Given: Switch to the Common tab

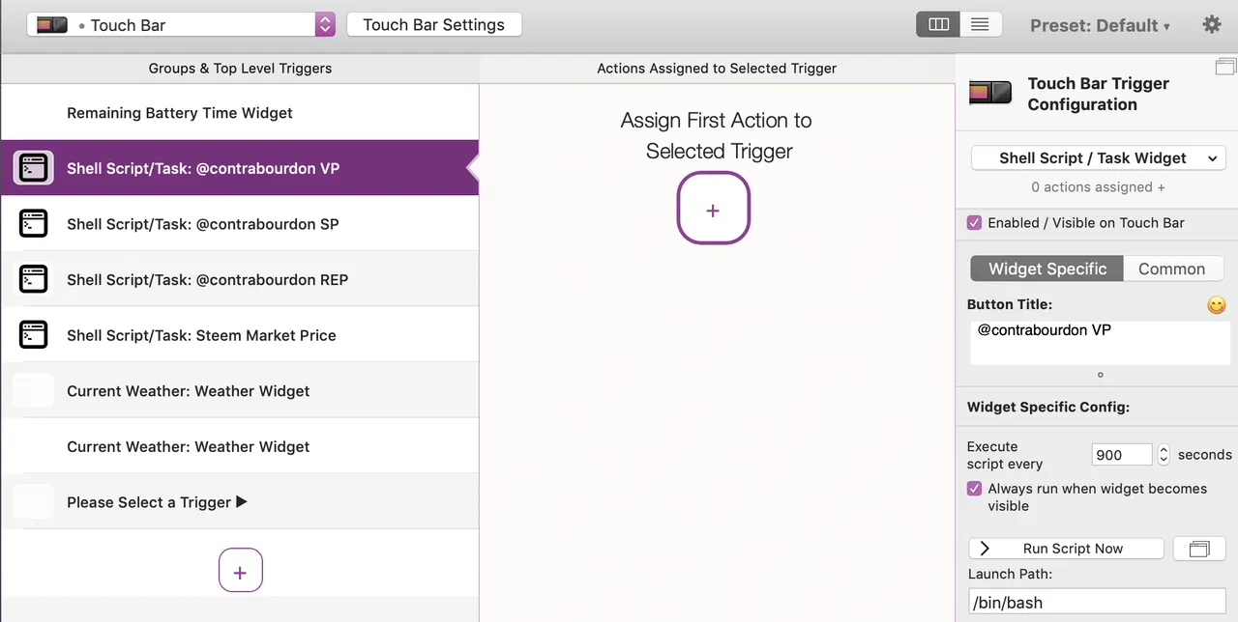Looking at the screenshot, I should (x=1171, y=269).
